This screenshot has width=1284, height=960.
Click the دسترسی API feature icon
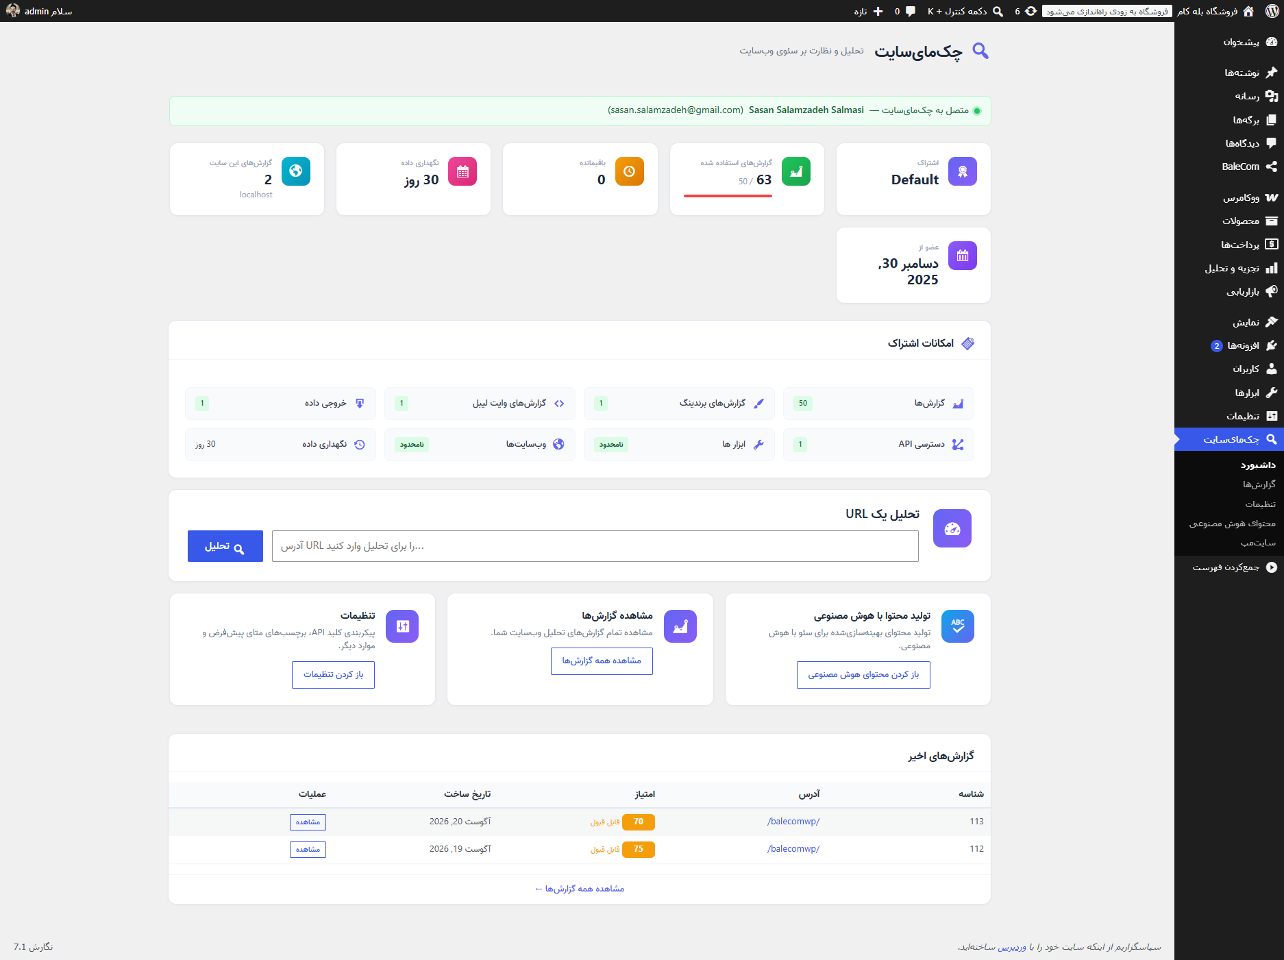click(958, 445)
